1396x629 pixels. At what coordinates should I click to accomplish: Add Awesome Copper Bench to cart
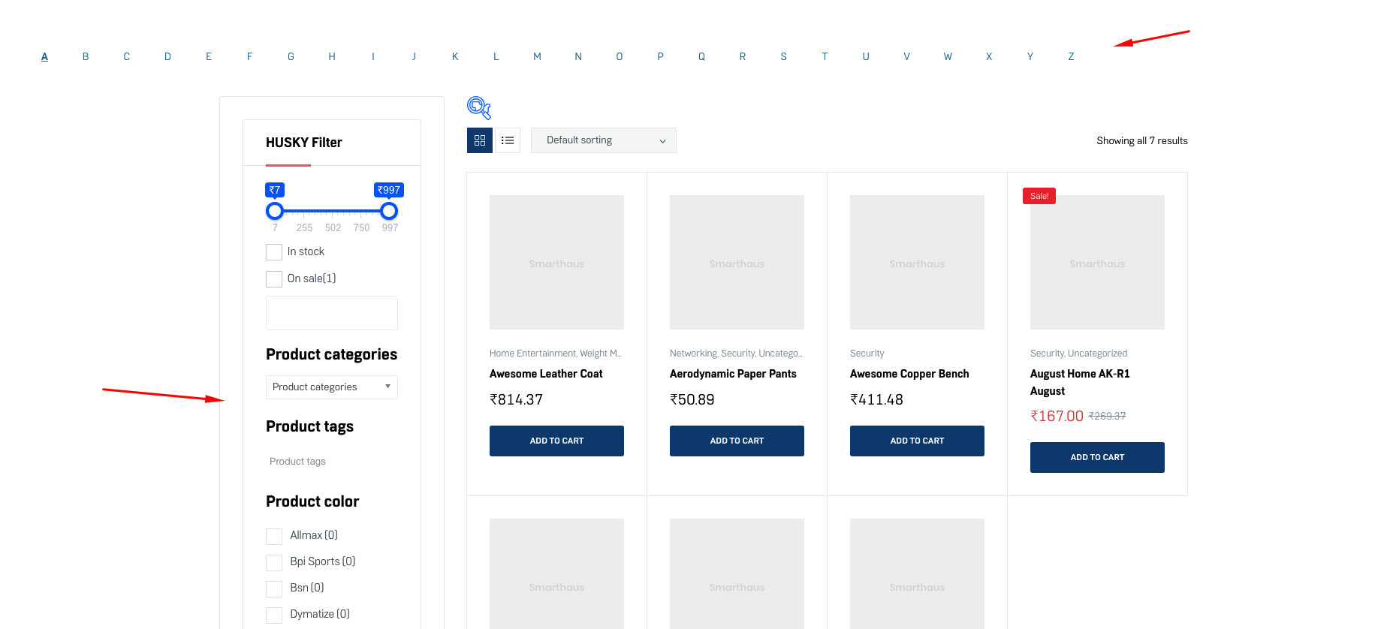[x=917, y=441]
